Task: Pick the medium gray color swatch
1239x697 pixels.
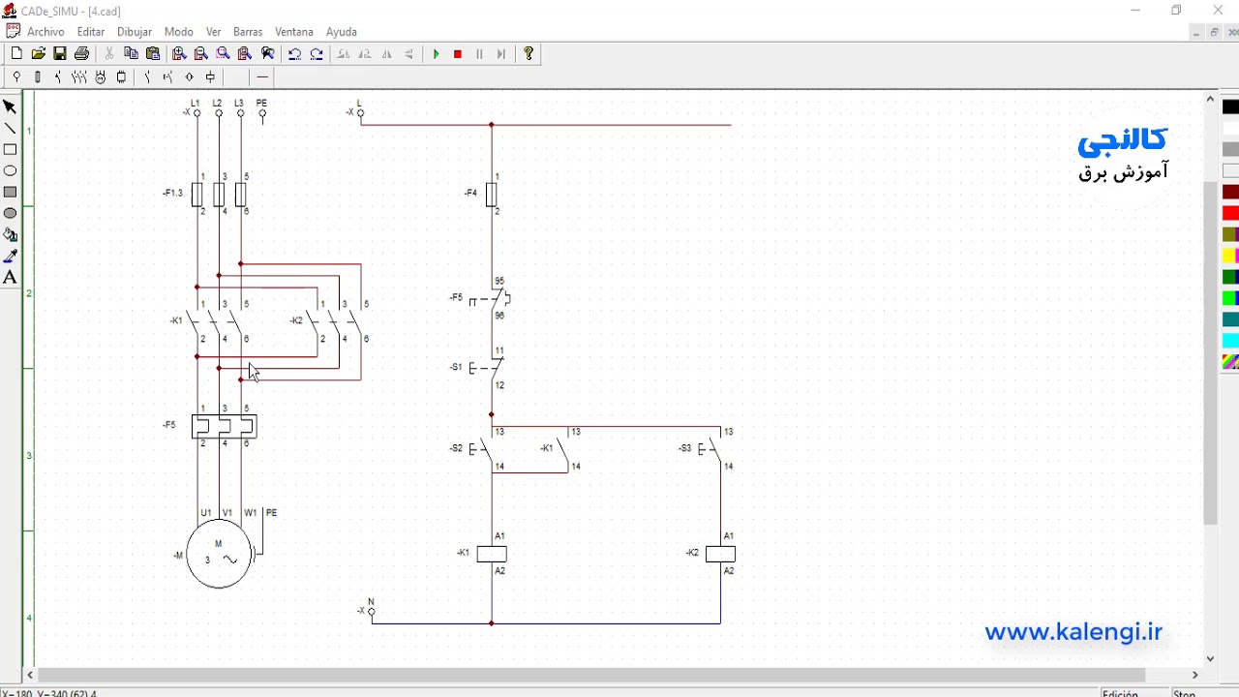Action: 1230,149
